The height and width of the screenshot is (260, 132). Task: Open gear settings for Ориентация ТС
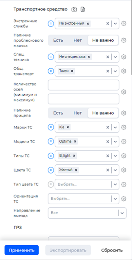point(124,199)
